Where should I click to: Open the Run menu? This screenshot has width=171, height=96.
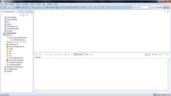[44, 4]
